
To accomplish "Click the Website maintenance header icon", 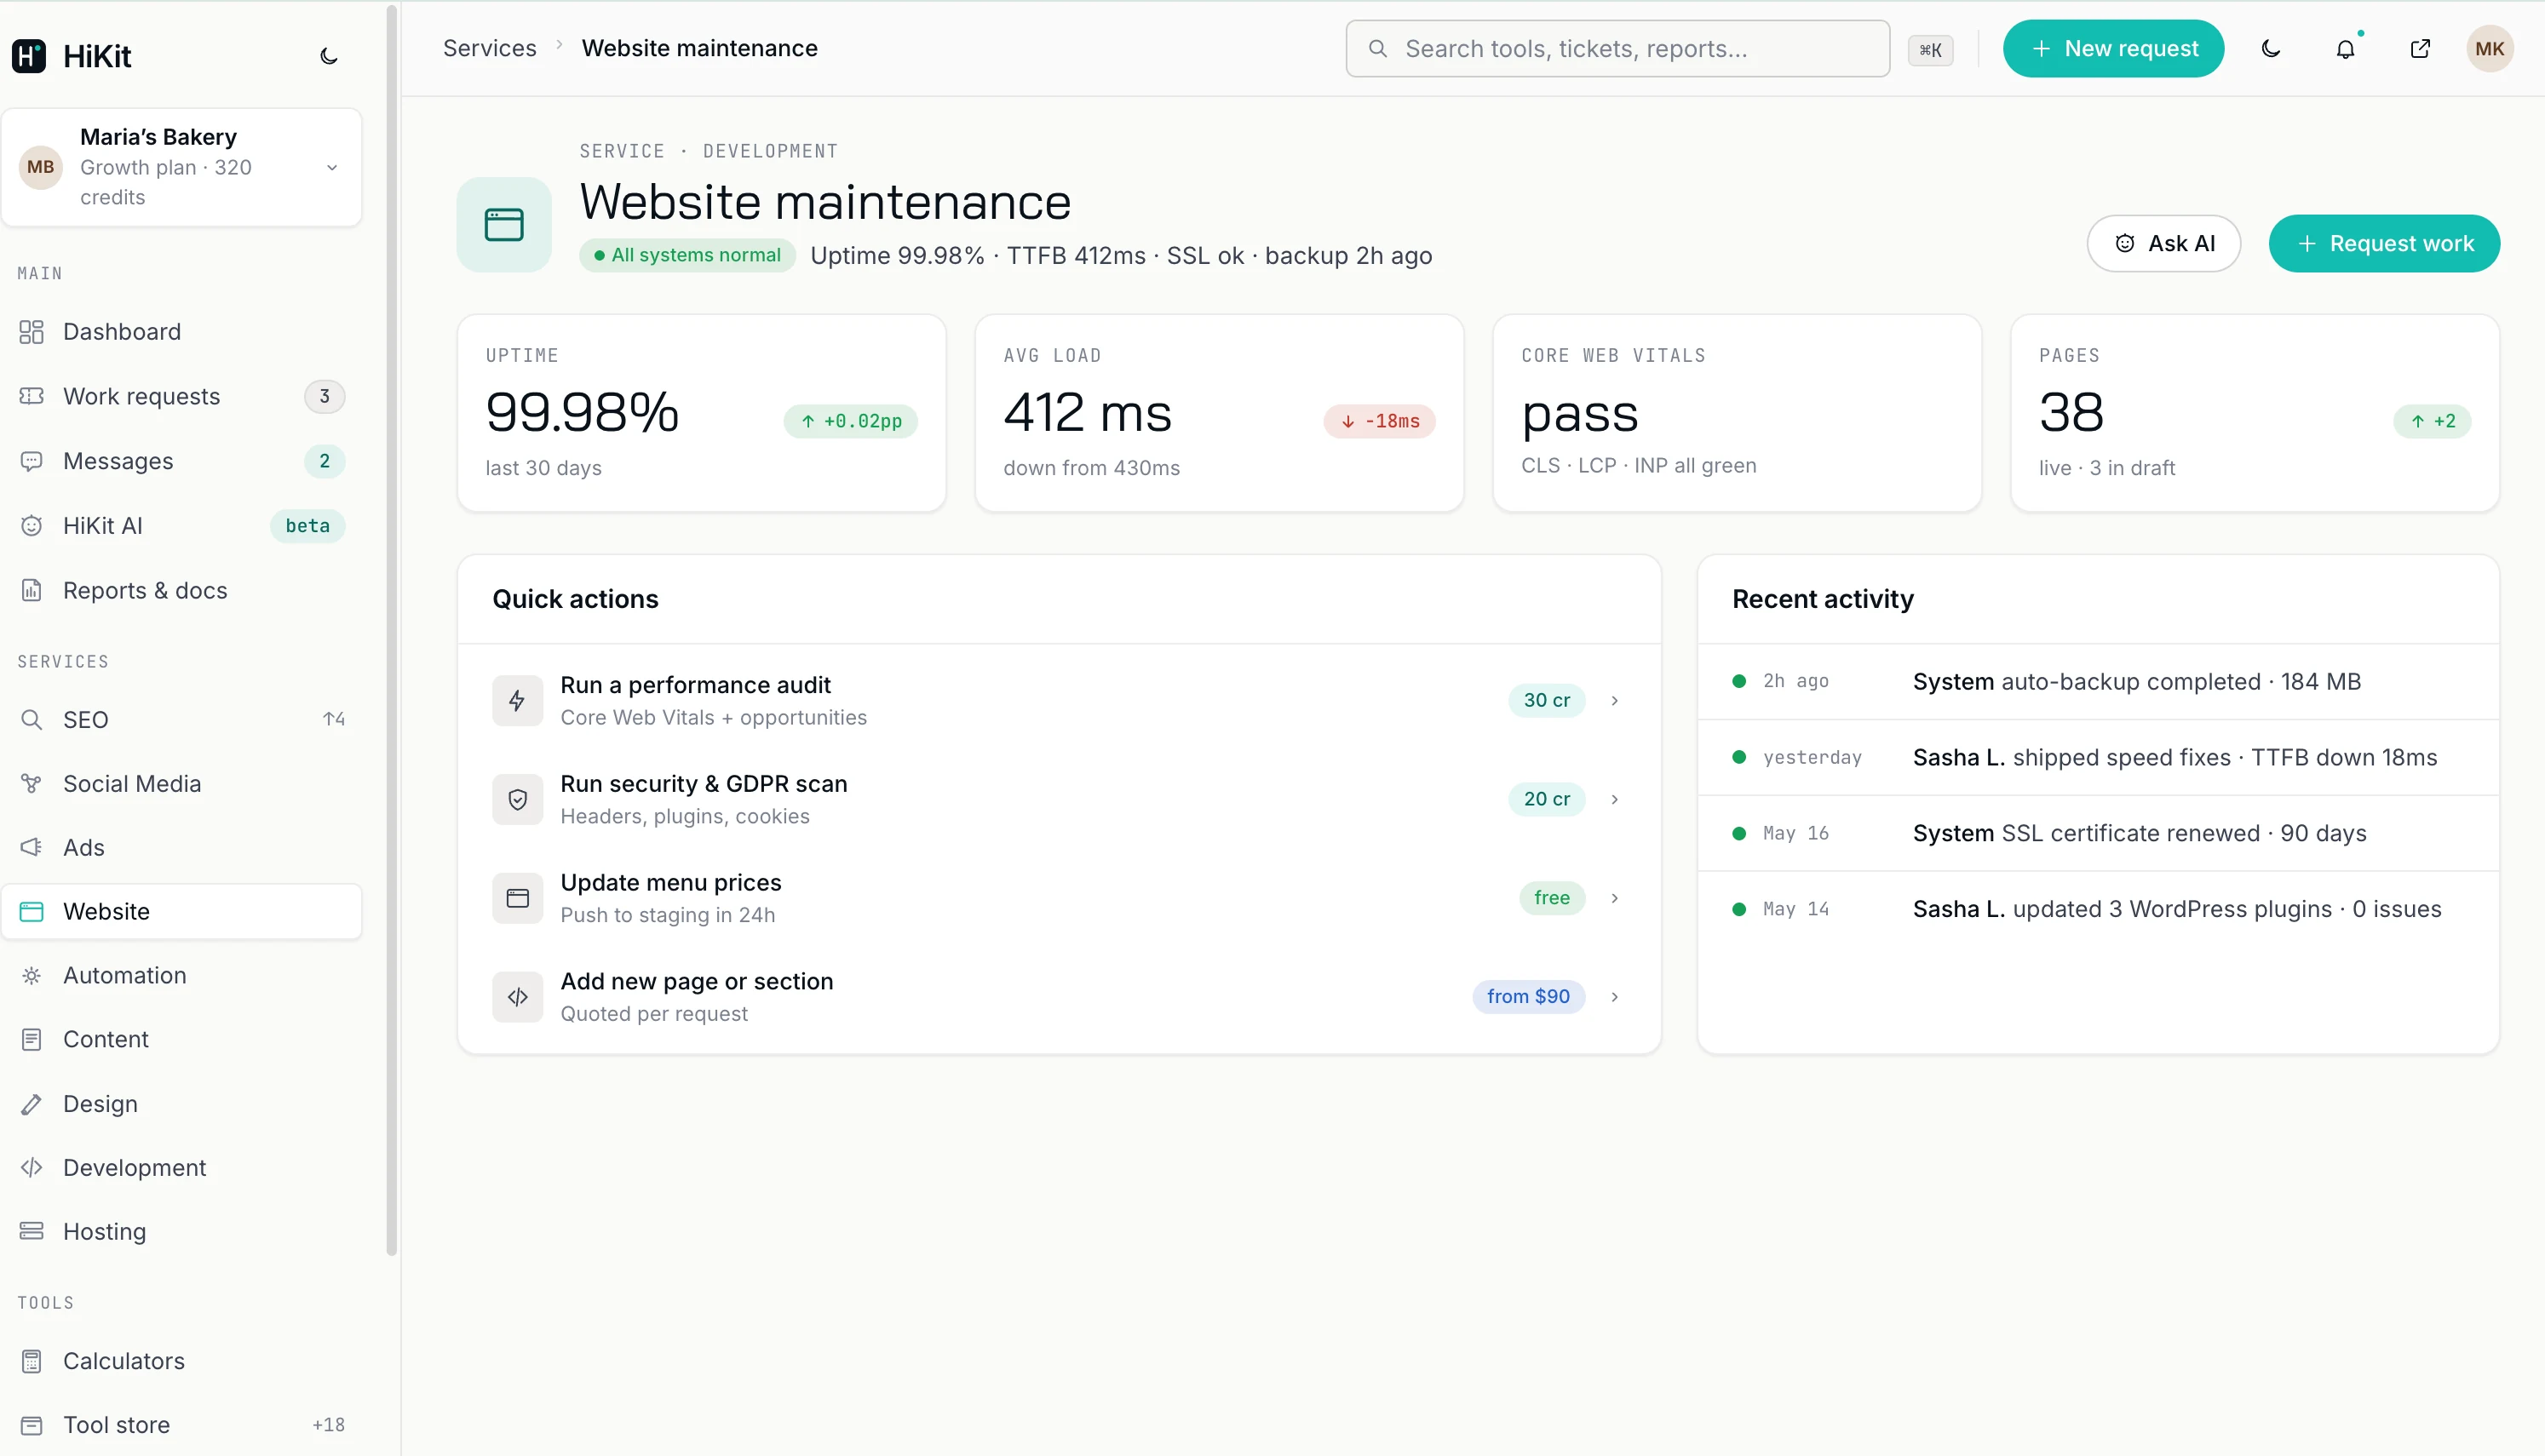I will [x=504, y=225].
